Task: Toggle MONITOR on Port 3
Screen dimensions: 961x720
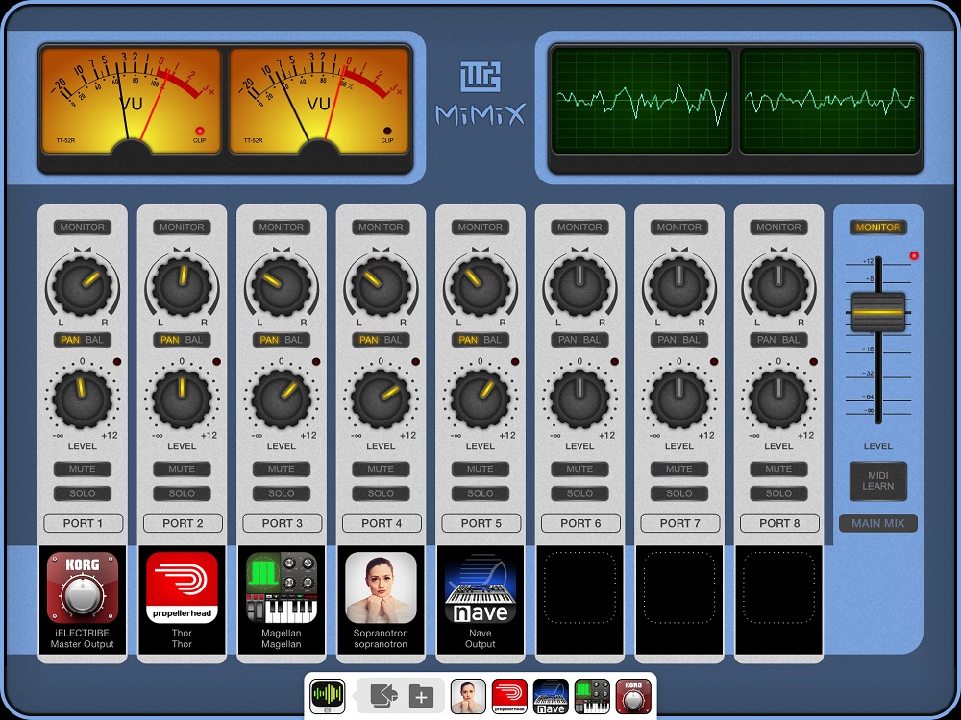Action: pyautogui.click(x=282, y=228)
